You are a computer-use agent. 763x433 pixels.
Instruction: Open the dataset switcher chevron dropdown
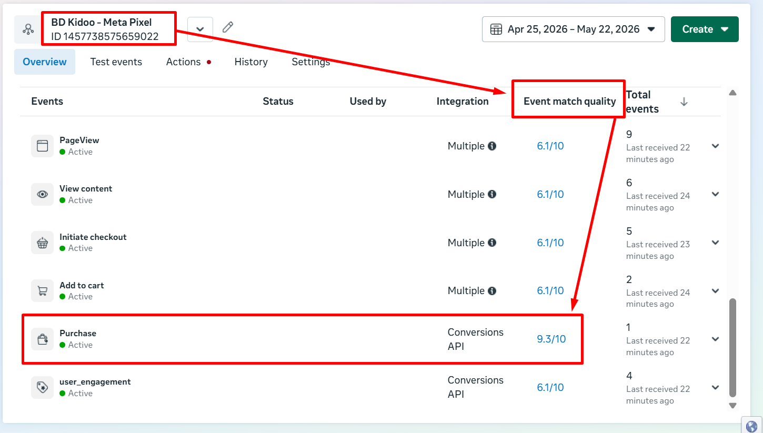pos(200,29)
